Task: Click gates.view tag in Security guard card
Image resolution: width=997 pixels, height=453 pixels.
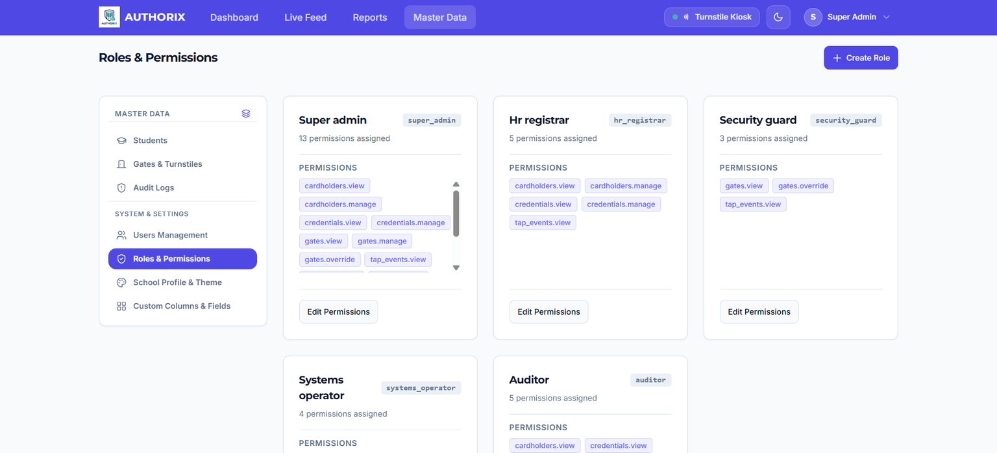Action: click(x=744, y=186)
